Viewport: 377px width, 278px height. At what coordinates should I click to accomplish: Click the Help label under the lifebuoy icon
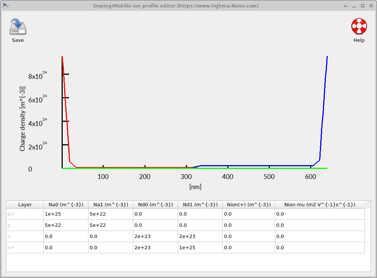pos(359,40)
